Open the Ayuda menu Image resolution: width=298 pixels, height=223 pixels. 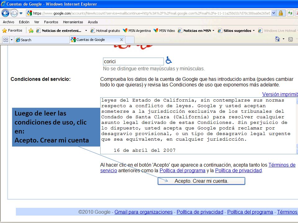click(x=93, y=22)
